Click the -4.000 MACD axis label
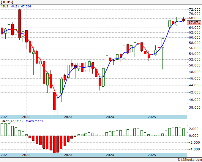 (x=194, y=149)
